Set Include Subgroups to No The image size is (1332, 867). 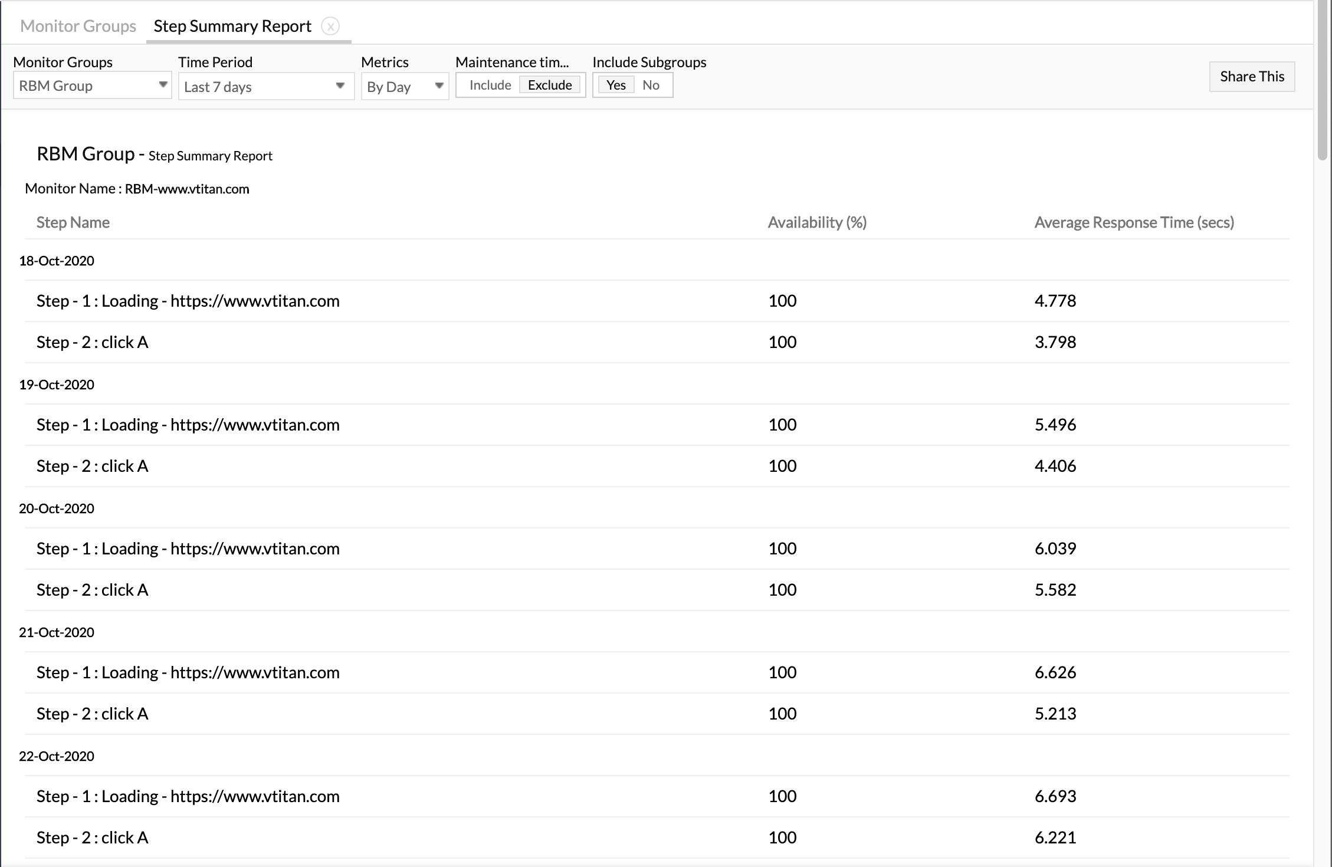pos(651,86)
